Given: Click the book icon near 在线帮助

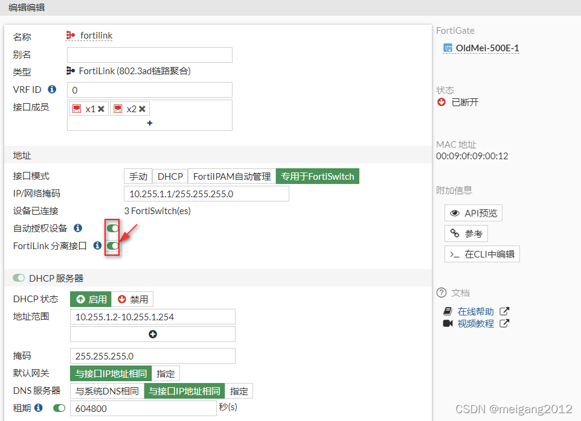Looking at the screenshot, I should [448, 311].
